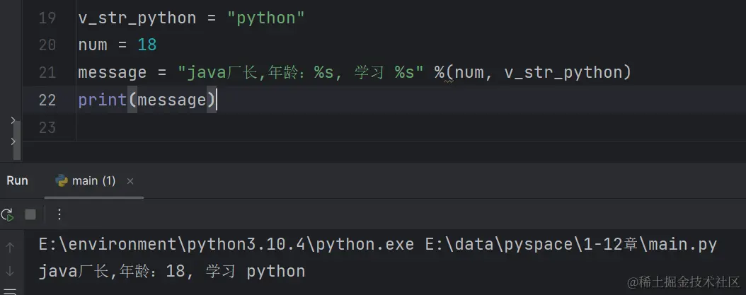
Task: Click the python.exe command line in console
Action: coord(378,245)
